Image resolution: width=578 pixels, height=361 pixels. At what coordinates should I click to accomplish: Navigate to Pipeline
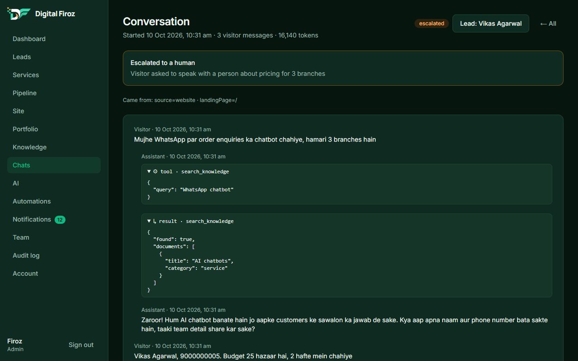54,93
